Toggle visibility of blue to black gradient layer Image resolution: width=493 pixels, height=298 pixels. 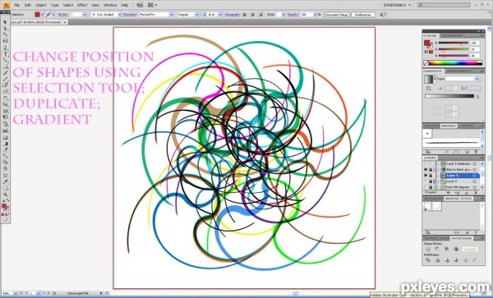tap(426, 170)
